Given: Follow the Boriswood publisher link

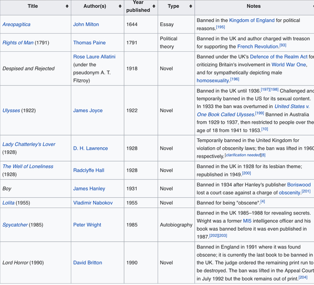Looking at the screenshot, I should [299, 185].
